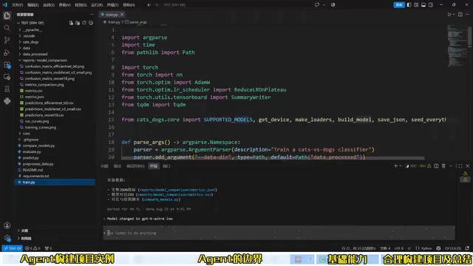
Task: Click the SSH: QY remote status indicator
Action: pyautogui.click(x=13, y=248)
